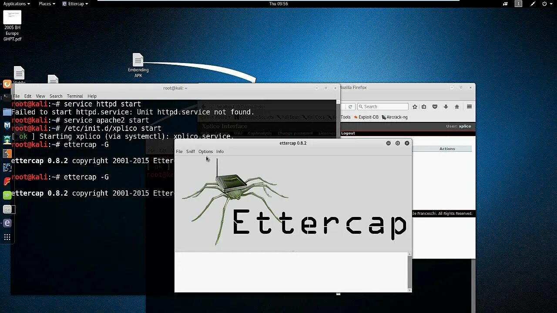Click 'Failed to start httpd.service' line
Screen dimensions: 557x313
coord(133,112)
